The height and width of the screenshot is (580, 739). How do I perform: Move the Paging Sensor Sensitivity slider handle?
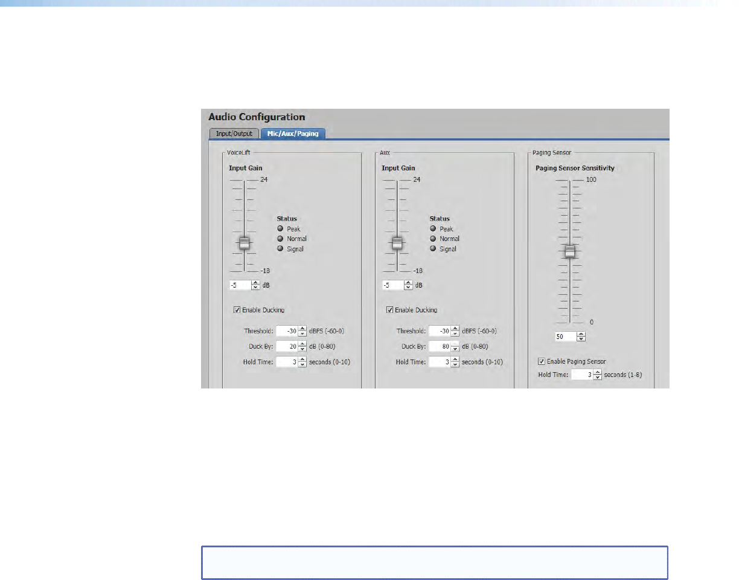point(570,251)
